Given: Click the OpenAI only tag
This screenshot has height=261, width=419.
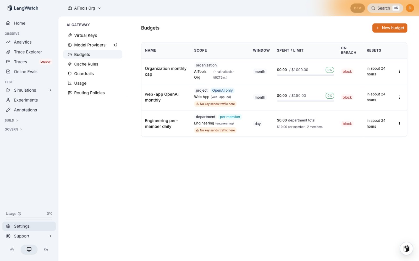Looking at the screenshot, I should (x=222, y=90).
